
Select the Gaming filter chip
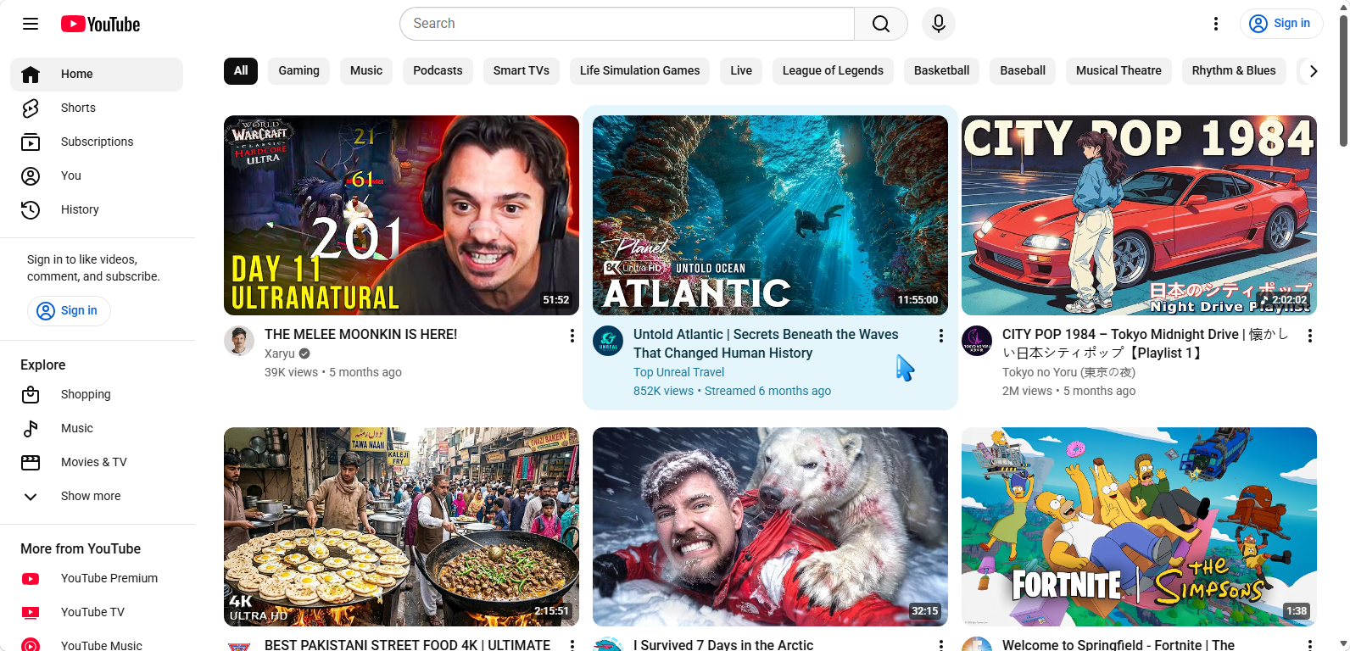coord(299,70)
